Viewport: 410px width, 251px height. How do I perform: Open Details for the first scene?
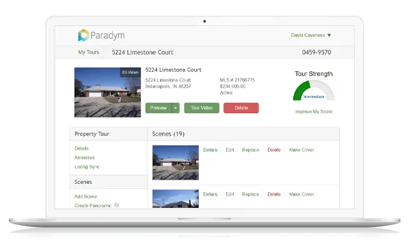(210, 150)
